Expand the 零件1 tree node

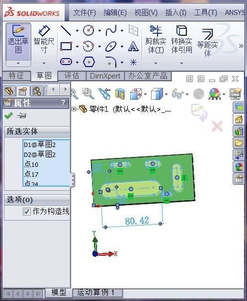(x=74, y=109)
